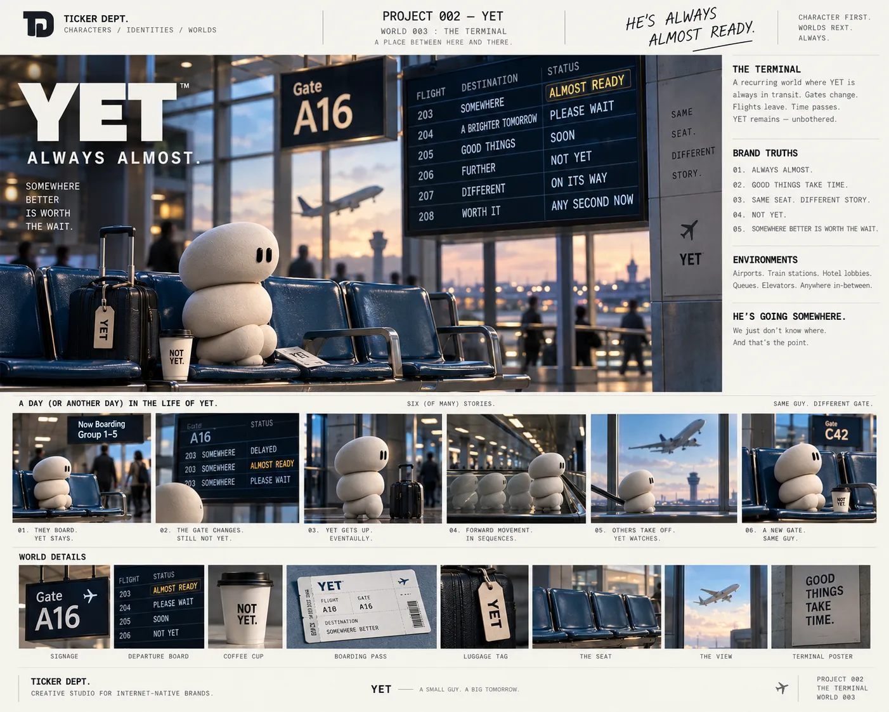The height and width of the screenshot is (712, 889).
Task: Click "A DAY (OR ANOTHER DAY) IN THE LIFE OF YET."
Action: 118,403
